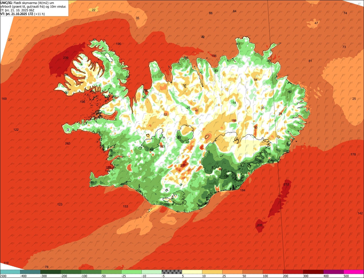The height and width of the screenshot is (278, 364).
Task: Click the -50 to -25 green swatch
Action: [111, 272]
